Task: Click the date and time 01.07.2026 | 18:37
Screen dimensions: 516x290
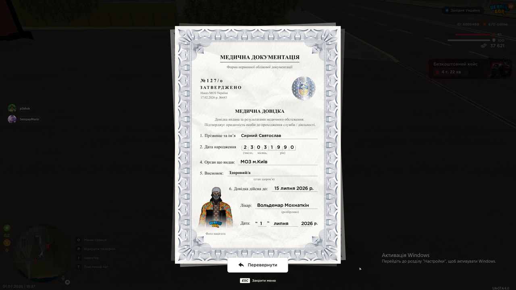Action: click(19, 286)
